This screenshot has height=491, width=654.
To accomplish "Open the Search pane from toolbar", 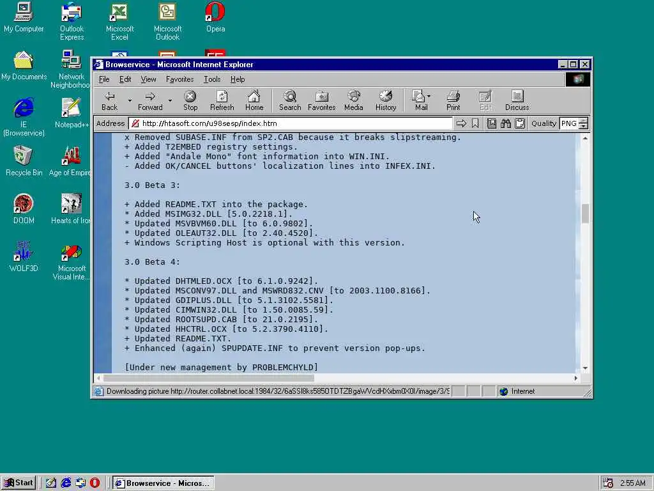I will (290, 101).
